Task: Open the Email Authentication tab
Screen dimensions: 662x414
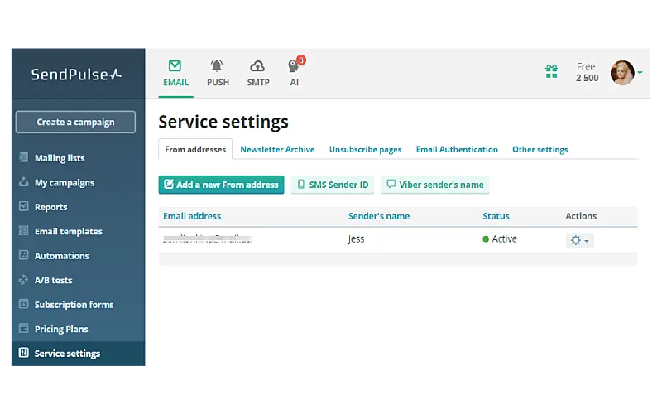Action: [457, 150]
